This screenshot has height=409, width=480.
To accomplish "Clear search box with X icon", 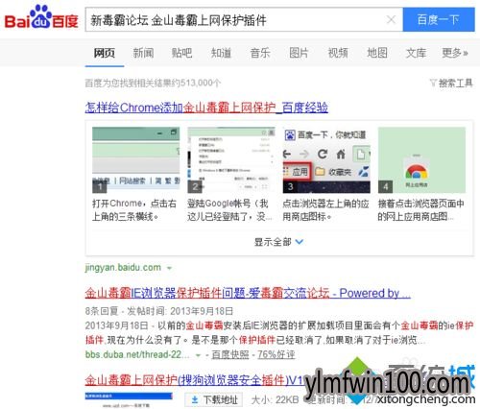I will click(391, 20).
